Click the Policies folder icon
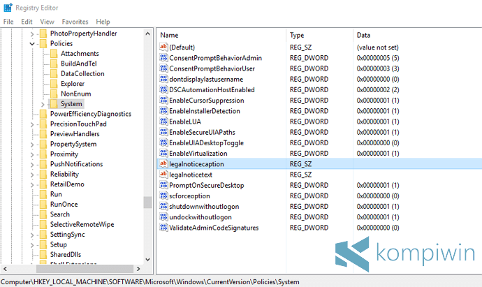 tap(43, 43)
